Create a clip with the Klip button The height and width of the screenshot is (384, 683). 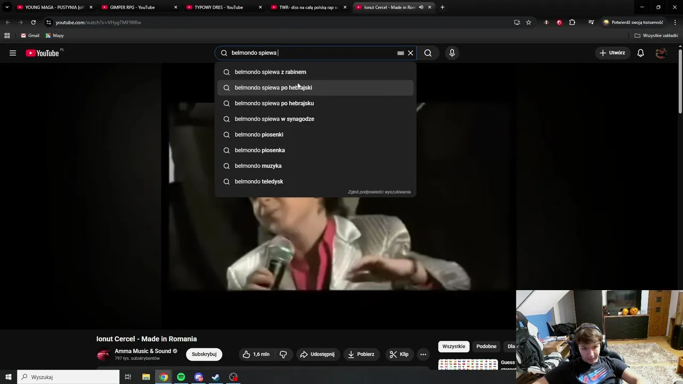399,354
